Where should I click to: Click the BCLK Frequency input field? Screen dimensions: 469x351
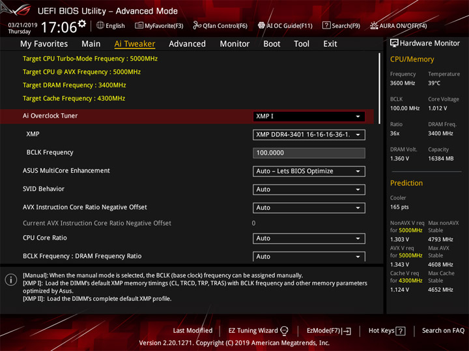click(309, 153)
